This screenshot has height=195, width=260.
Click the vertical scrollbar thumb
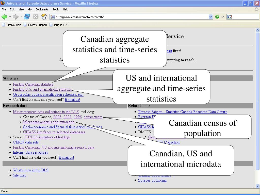pos(257,101)
